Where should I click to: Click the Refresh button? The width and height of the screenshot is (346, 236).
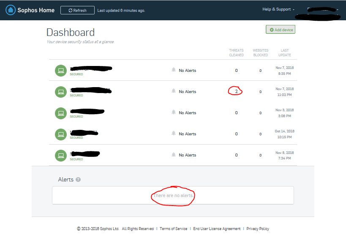[x=77, y=10]
